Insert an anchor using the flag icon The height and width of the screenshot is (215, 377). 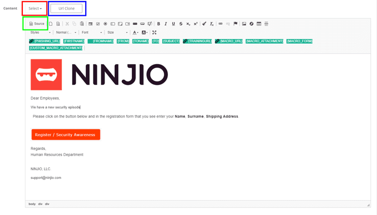[x=235, y=23]
